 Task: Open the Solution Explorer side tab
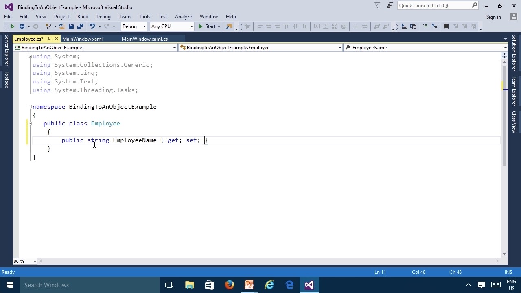pos(514,52)
